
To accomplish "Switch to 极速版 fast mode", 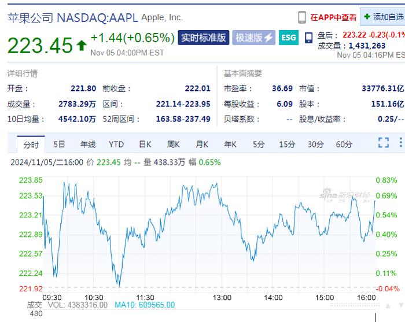I will click(x=253, y=38).
